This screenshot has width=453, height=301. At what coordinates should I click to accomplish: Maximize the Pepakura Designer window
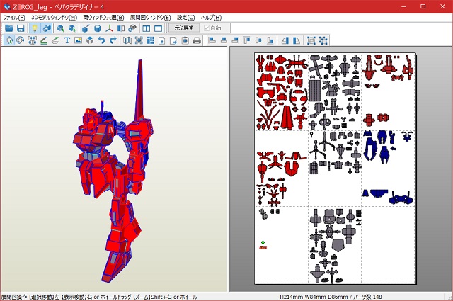[423, 6]
